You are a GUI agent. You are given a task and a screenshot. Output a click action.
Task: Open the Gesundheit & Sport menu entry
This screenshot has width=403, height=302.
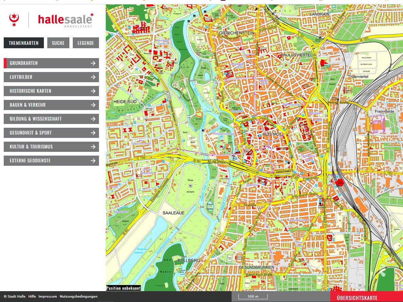[51, 133]
